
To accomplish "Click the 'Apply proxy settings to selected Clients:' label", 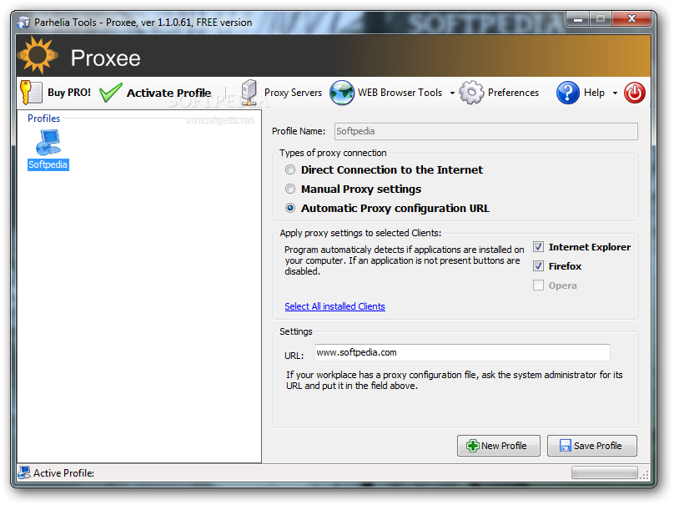I will [x=360, y=233].
